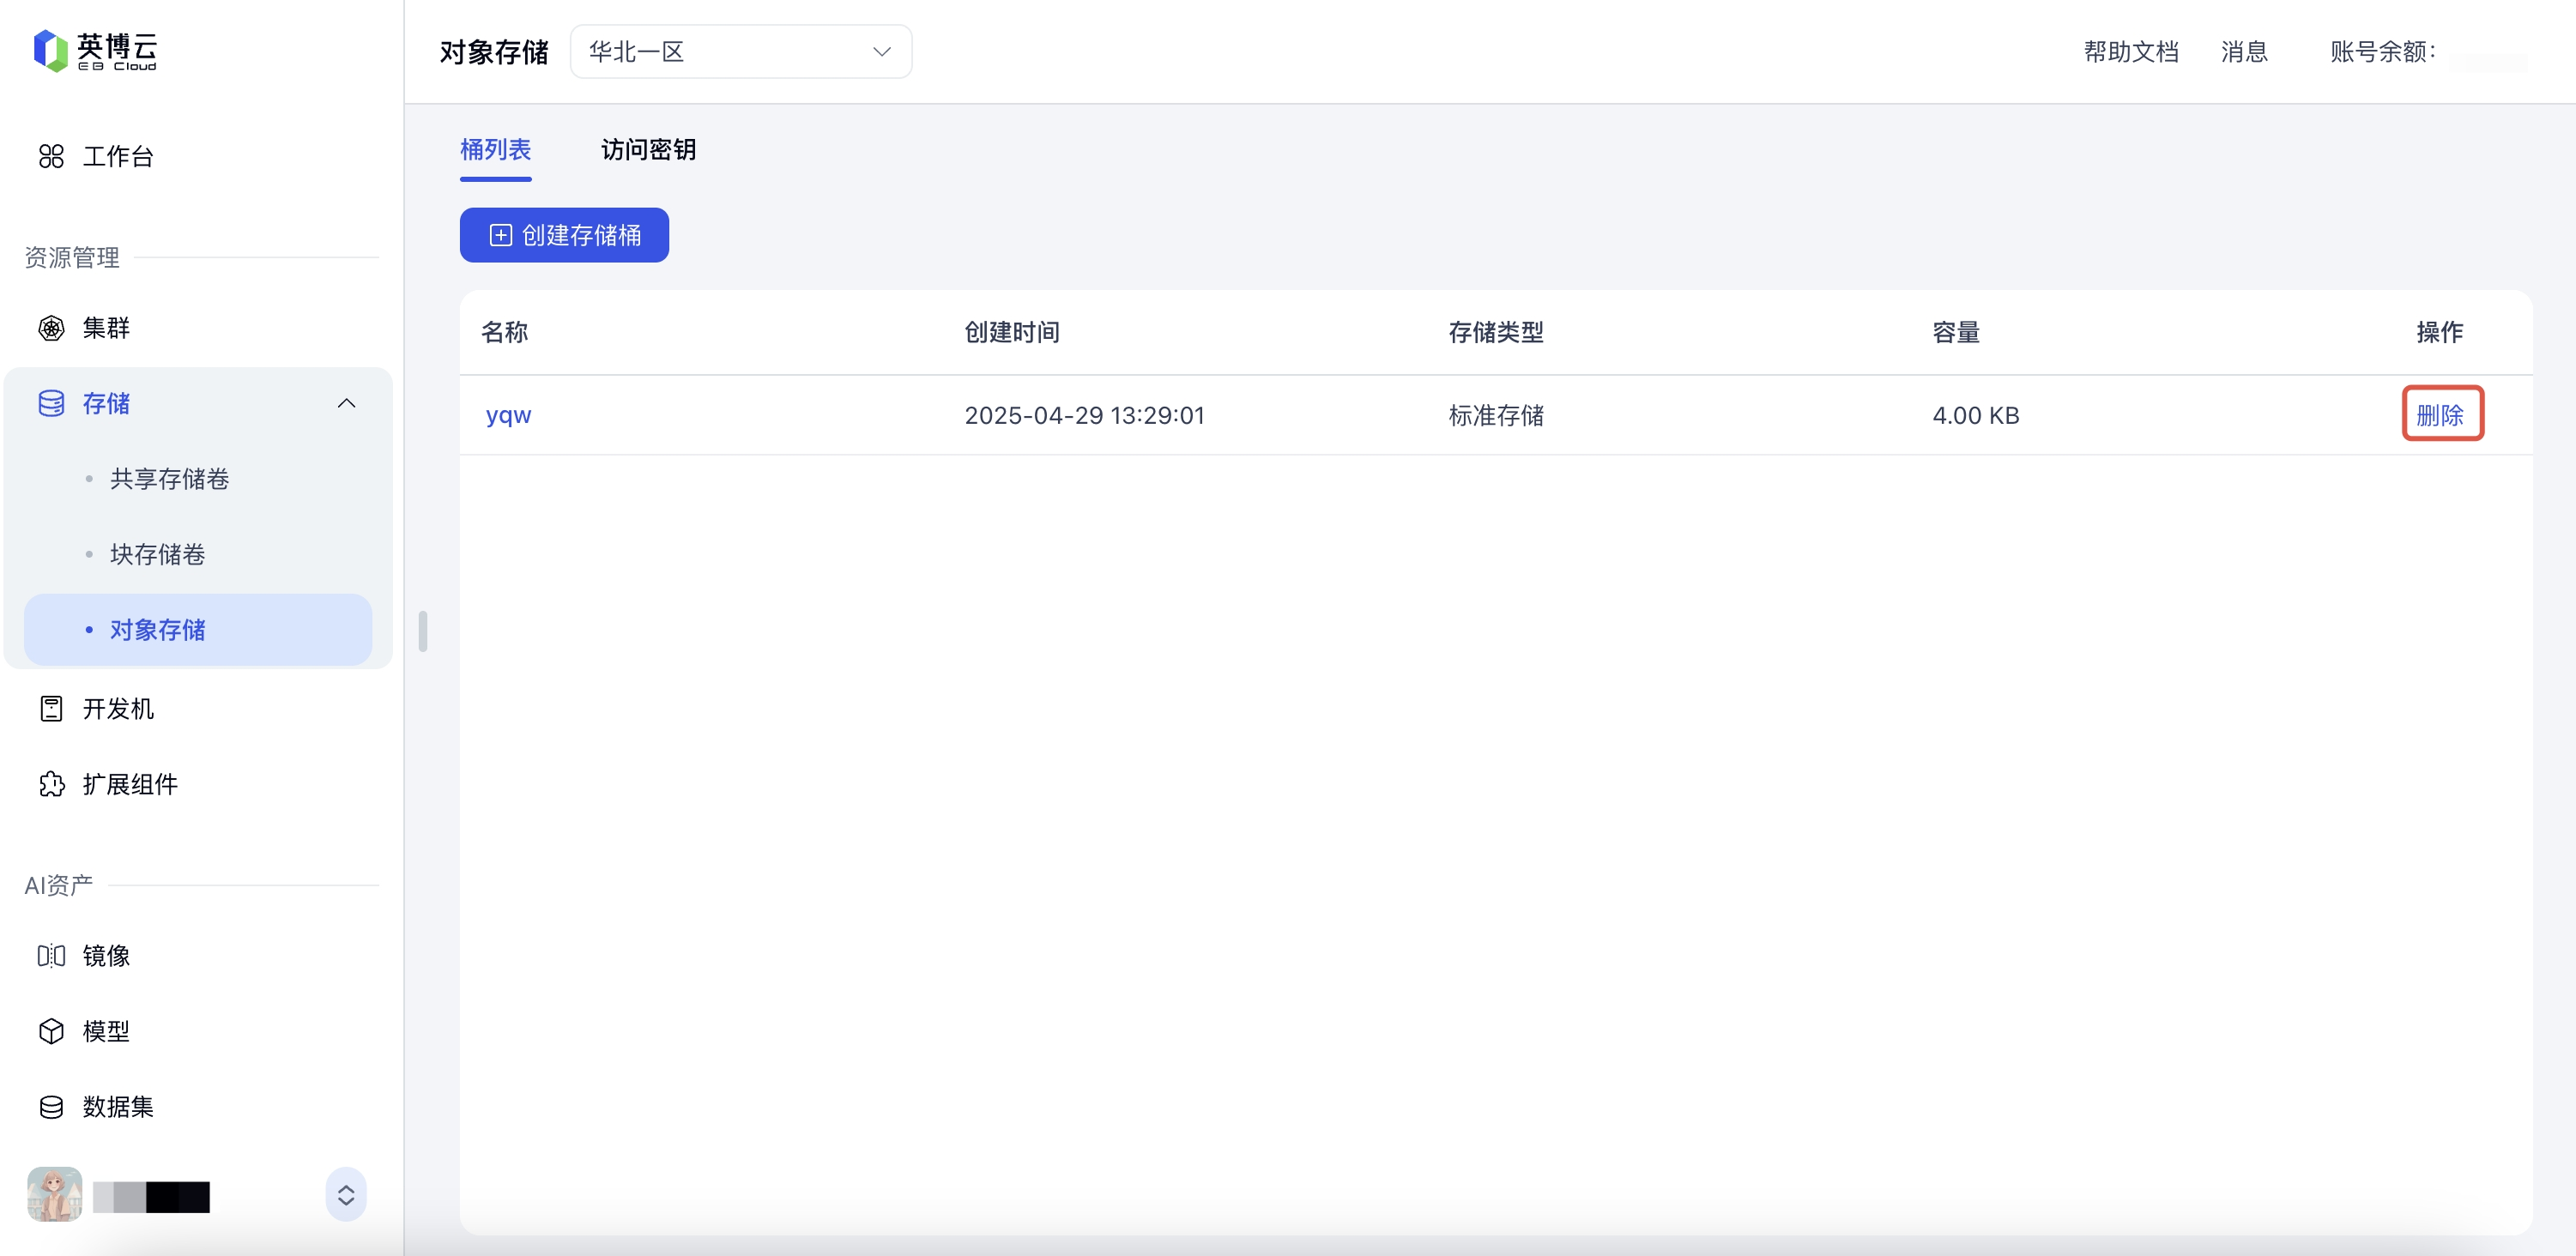The width and height of the screenshot is (2576, 1256).
Task: Click the 镜像 mirror icon
Action: [x=51, y=955]
